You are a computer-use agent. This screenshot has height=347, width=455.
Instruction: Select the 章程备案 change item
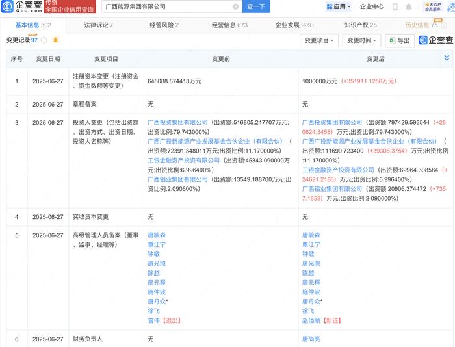pyautogui.click(x=84, y=104)
